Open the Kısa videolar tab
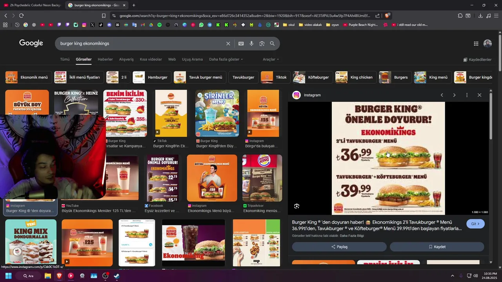Viewport: 502px width, 282px height. coord(151,60)
